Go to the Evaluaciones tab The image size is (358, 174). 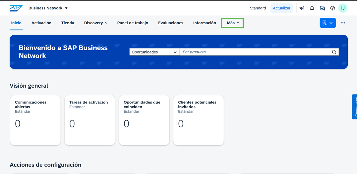(171, 23)
